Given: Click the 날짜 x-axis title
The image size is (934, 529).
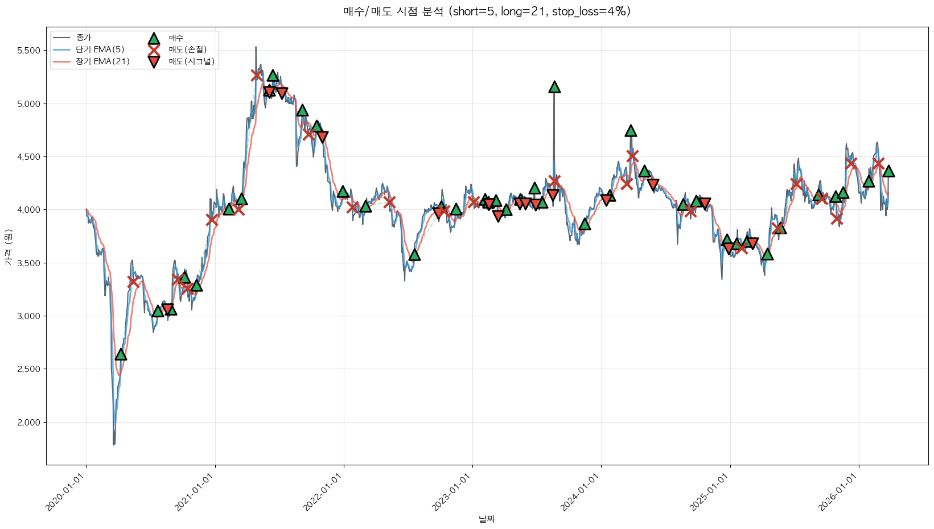Looking at the screenshot, I should (x=487, y=519).
